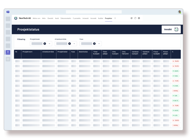This screenshot has height=140, width=192.
Task: Click the add apps plus icon in sidebar
Action: point(8,59)
